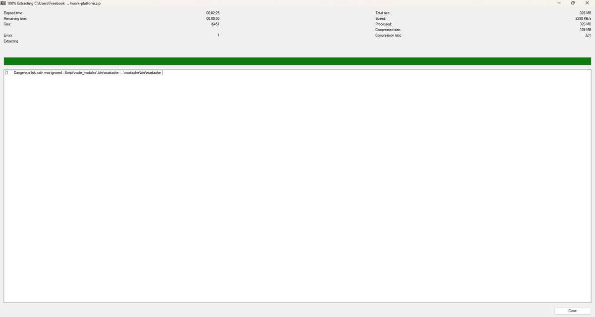Click the 2298 KB/s speed value

click(x=583, y=18)
